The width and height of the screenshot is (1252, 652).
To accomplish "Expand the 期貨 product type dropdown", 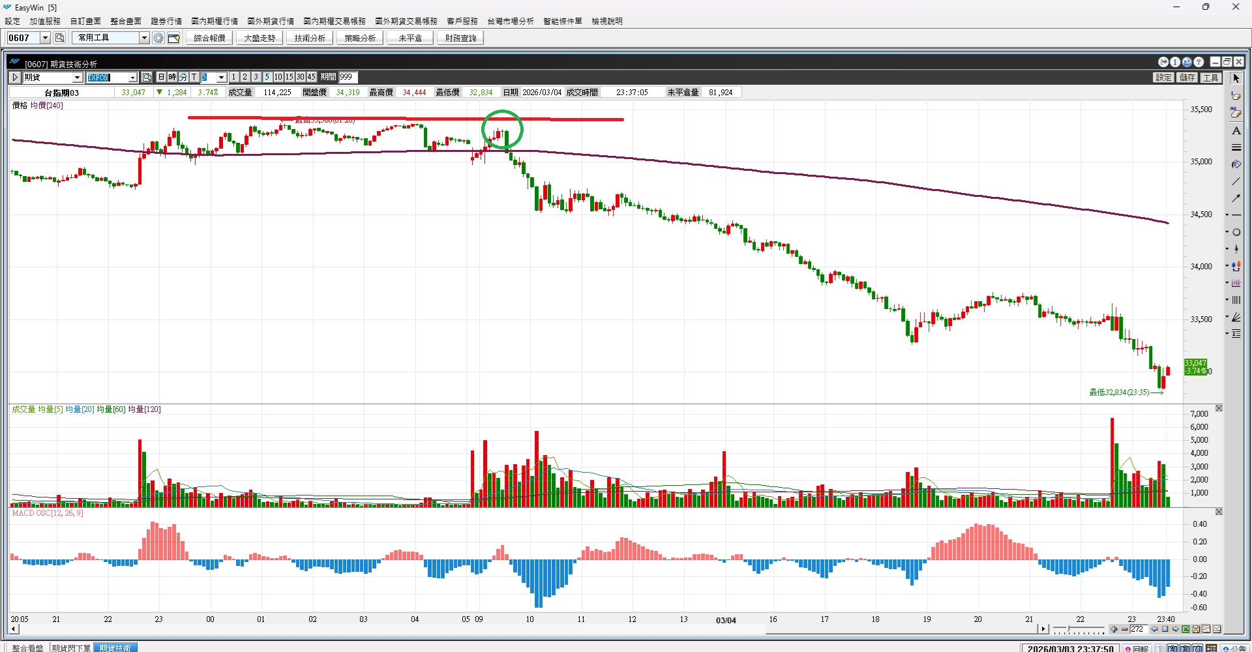I will (77, 78).
